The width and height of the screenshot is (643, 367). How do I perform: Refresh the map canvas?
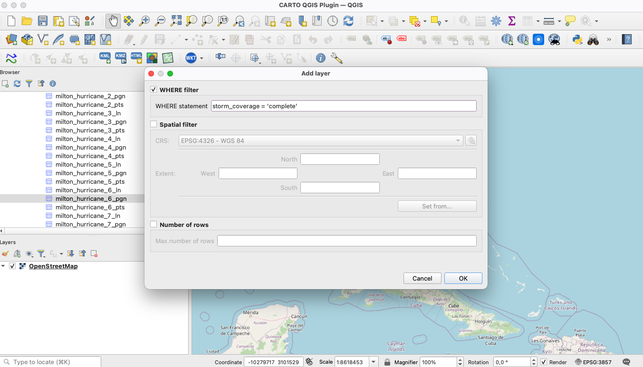point(348,21)
